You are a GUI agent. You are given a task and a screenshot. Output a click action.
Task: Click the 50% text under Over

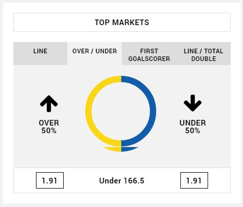coord(49,131)
